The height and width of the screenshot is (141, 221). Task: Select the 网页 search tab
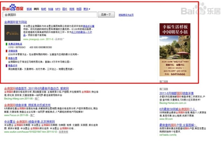[x=36, y=9]
